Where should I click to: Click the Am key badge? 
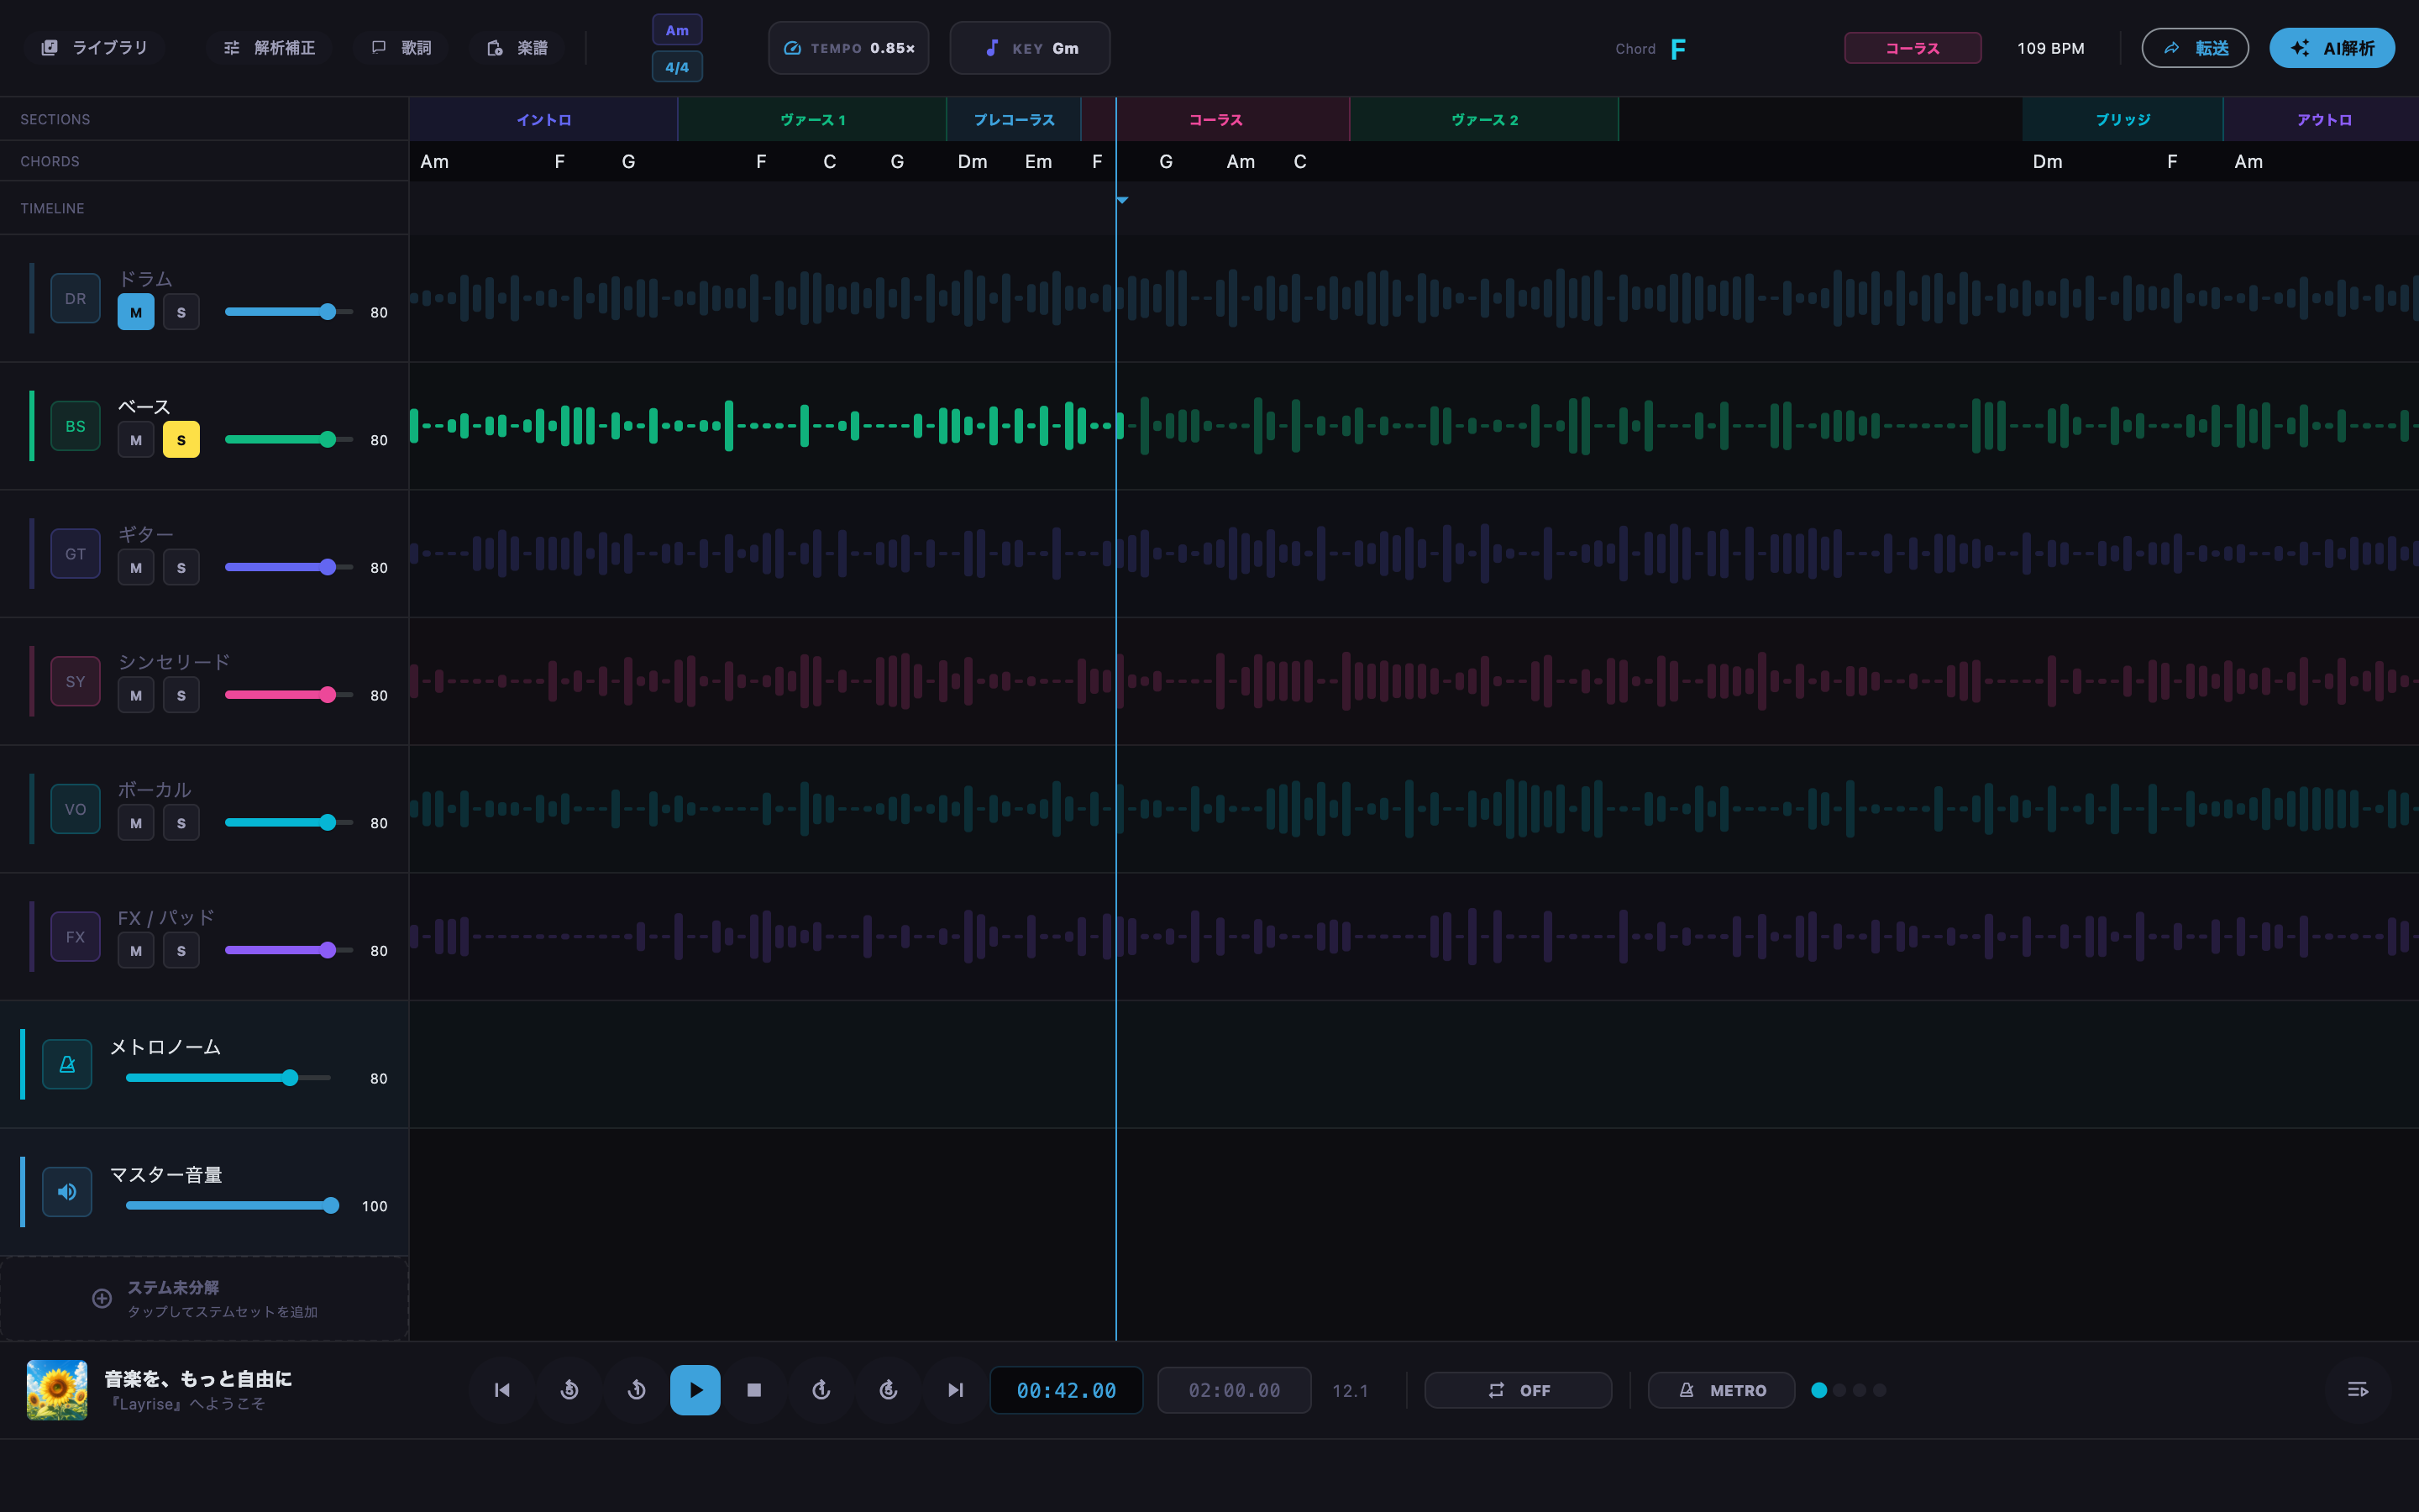point(677,30)
